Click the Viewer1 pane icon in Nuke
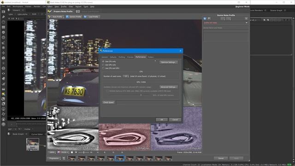Viewport: 295px width, 166px height. [x=9, y=10]
